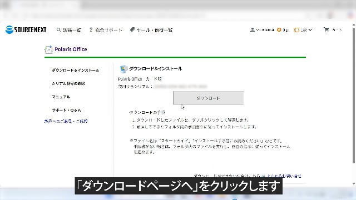Click the page vertical scrollbar
The image size is (356, 200).
click(x=354, y=95)
